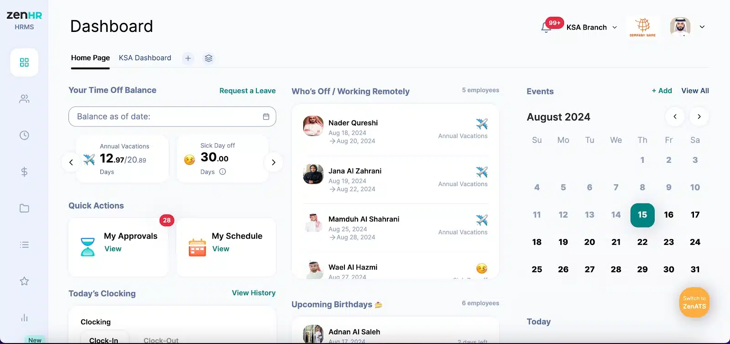Click the New badge in sidebar
The image size is (730, 344).
(x=35, y=340)
